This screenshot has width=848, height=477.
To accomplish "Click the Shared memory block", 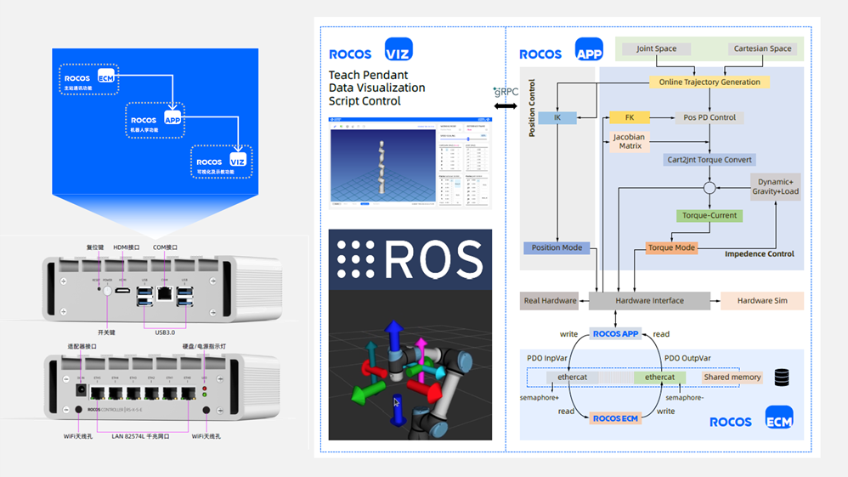I will (x=732, y=378).
